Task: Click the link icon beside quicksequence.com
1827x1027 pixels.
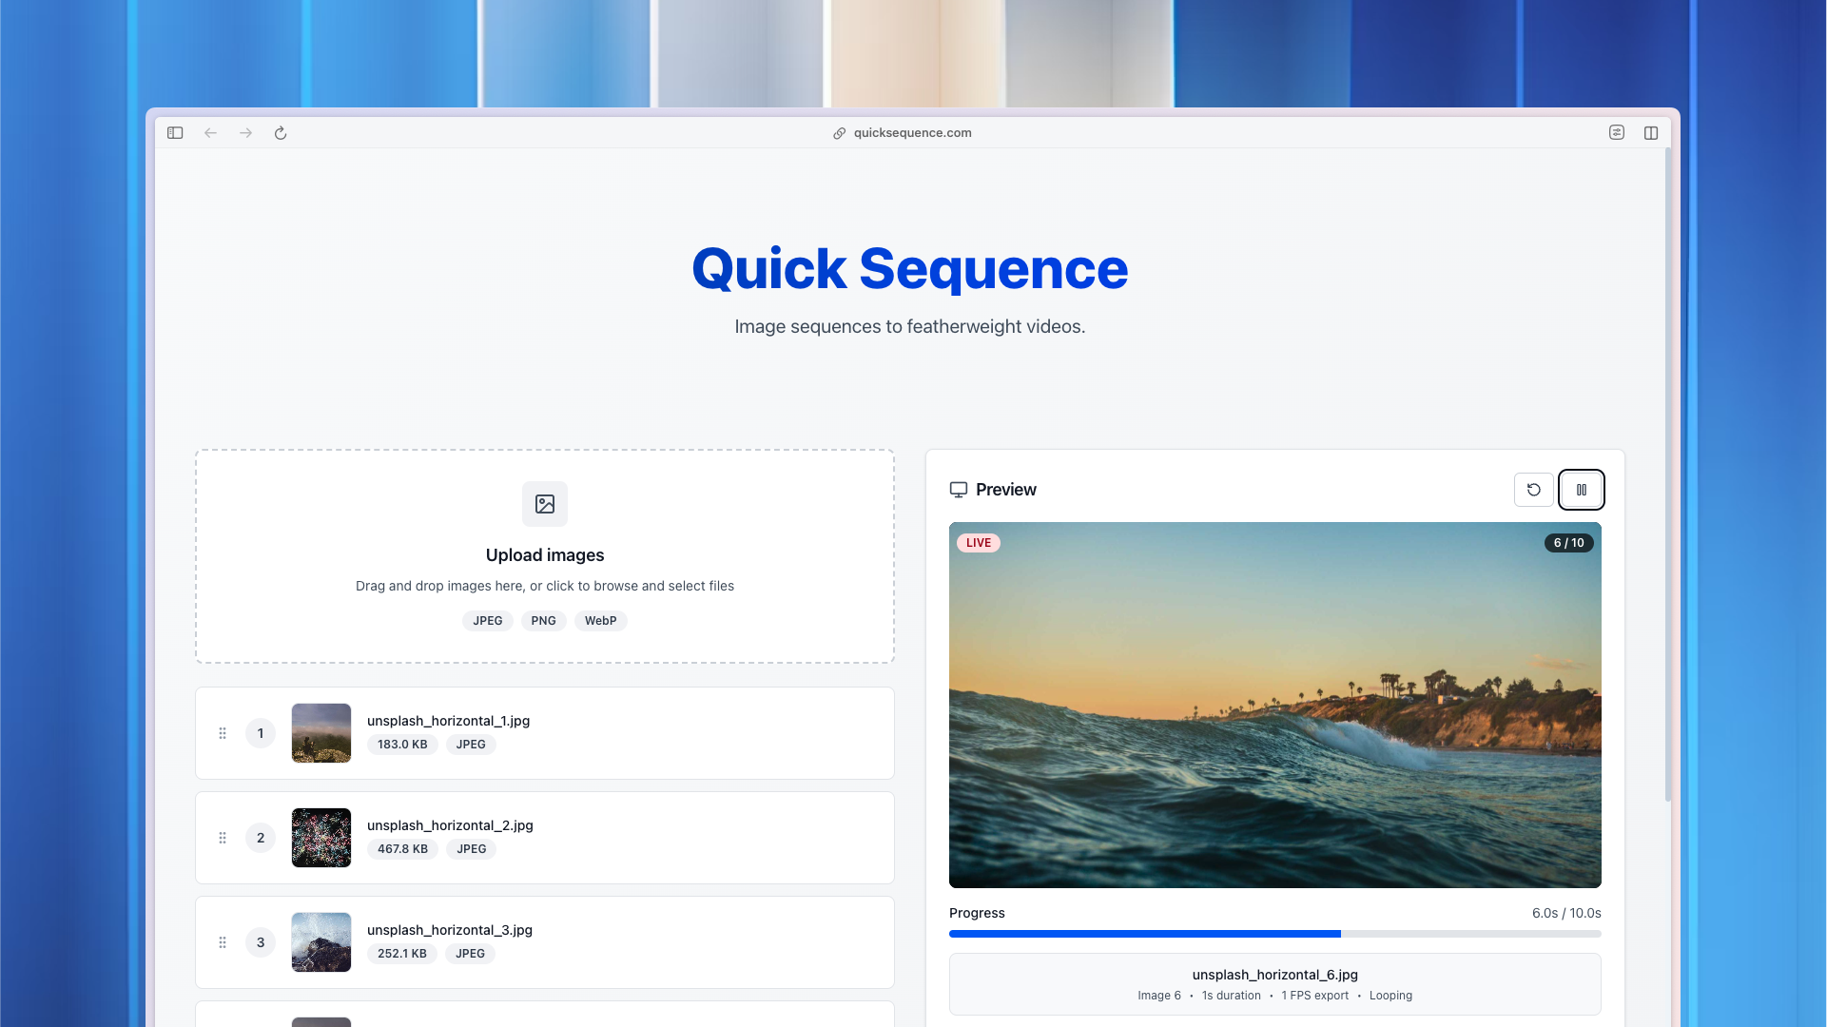Action: (x=840, y=133)
